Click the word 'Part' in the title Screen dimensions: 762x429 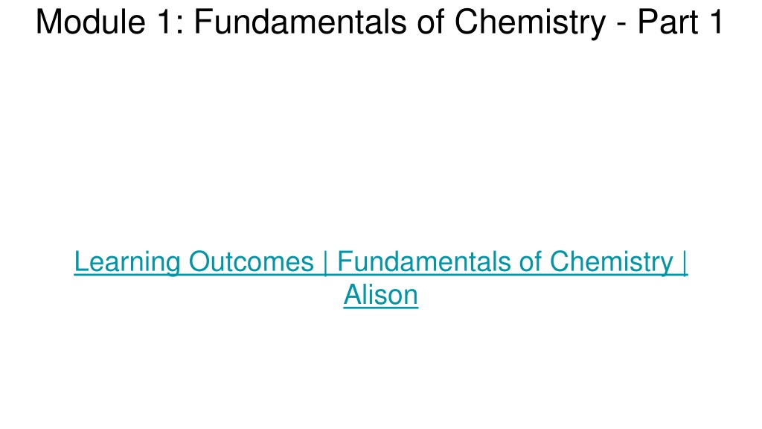coord(668,22)
